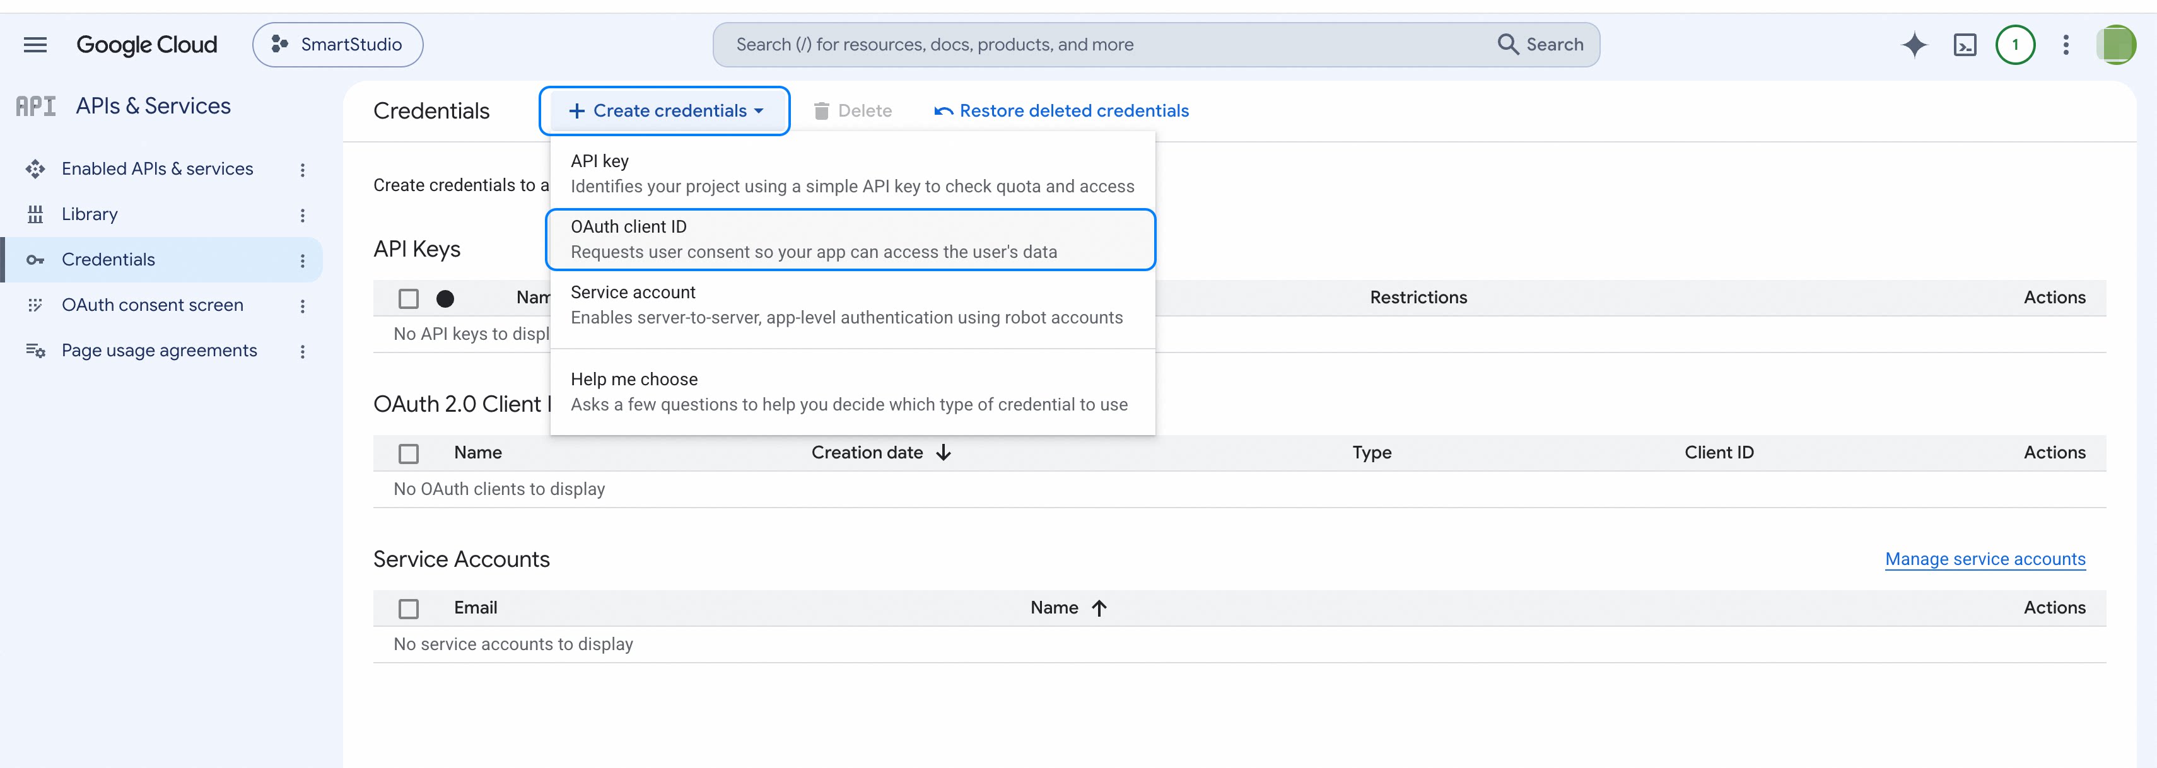Image resolution: width=2157 pixels, height=768 pixels.
Task: Click the Credentials key icon
Action: click(x=35, y=260)
